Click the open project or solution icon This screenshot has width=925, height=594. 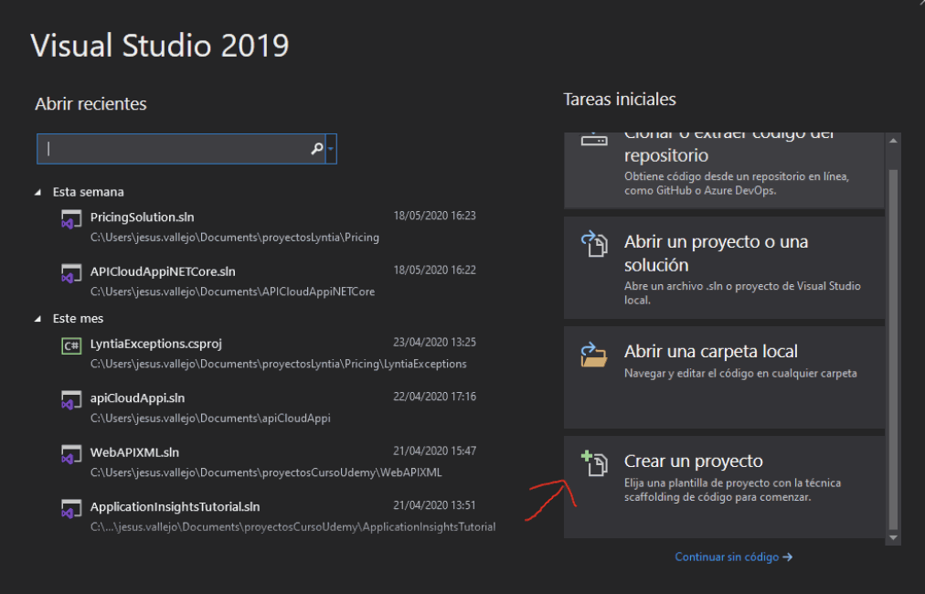point(594,244)
